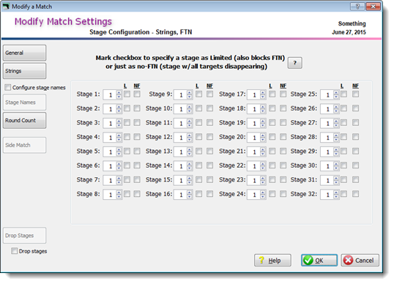
Task: Switch to the Strings section
Action: [x=24, y=71]
